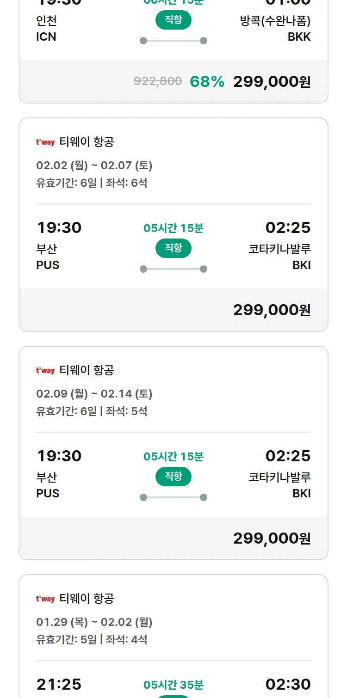
Task: Click t'way logo on 02.09–02.14 flight card
Action: click(45, 371)
